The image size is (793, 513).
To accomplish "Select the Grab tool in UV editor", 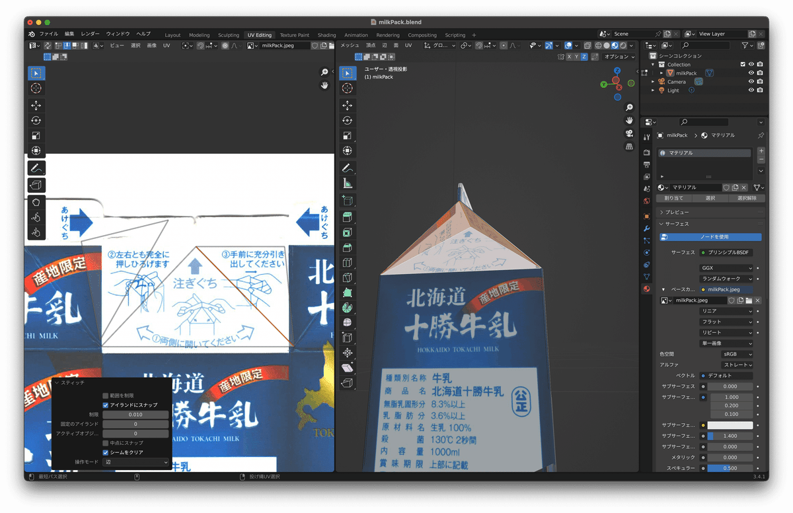I will [x=36, y=202].
